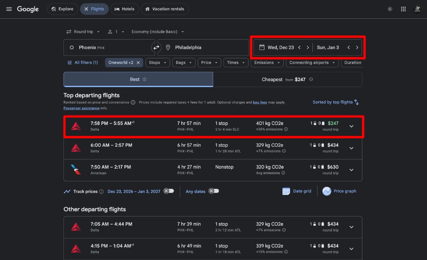Click the American Airlines logo

pos(76,170)
